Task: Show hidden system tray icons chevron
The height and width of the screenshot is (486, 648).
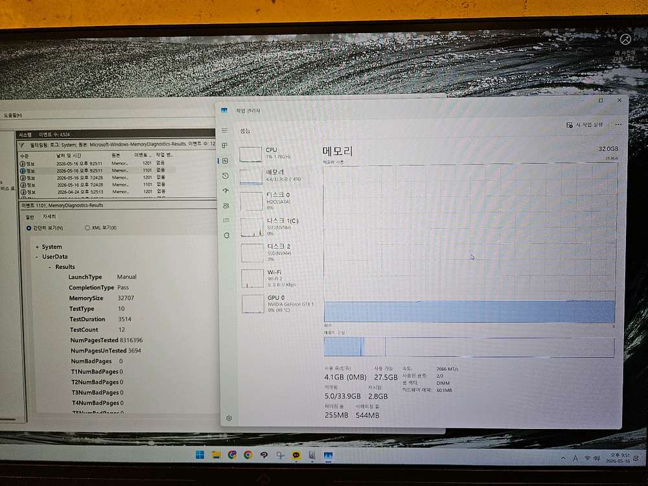Action: [x=563, y=458]
